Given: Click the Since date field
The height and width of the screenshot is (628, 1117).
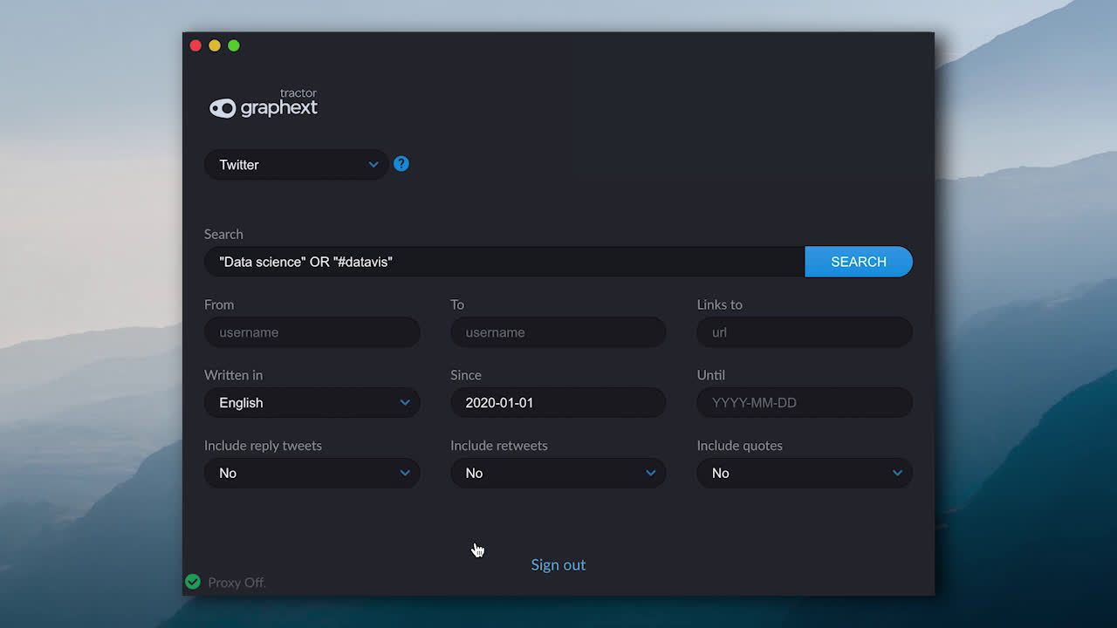Looking at the screenshot, I should coord(558,403).
